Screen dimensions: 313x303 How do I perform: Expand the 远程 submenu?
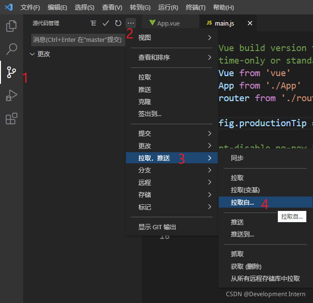pos(172,183)
